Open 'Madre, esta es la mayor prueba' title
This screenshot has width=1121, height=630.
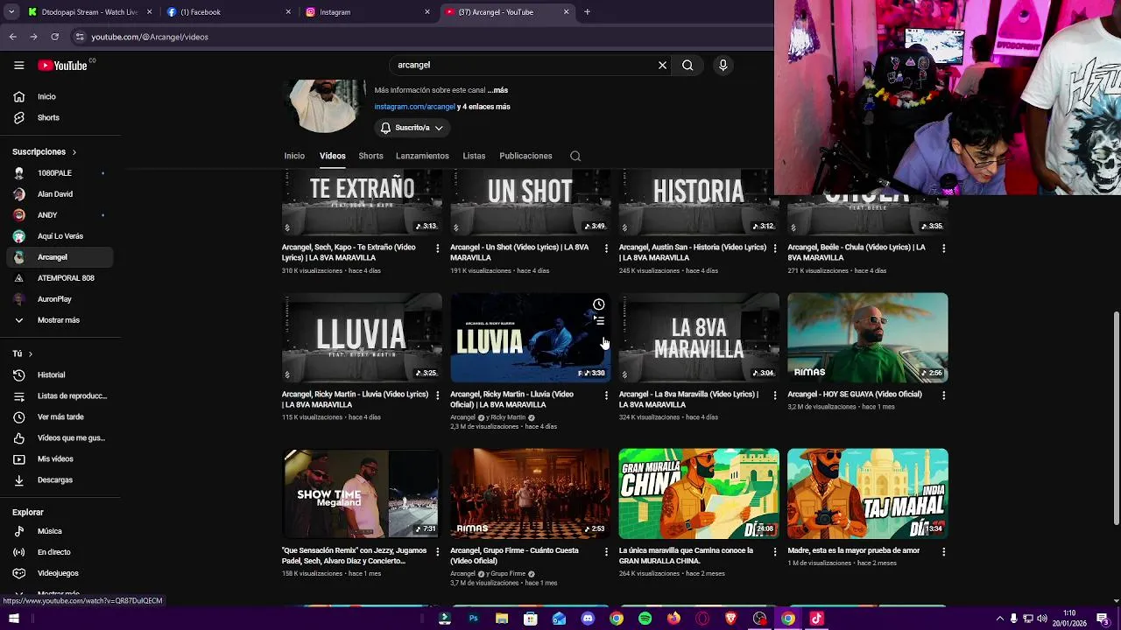point(853,550)
